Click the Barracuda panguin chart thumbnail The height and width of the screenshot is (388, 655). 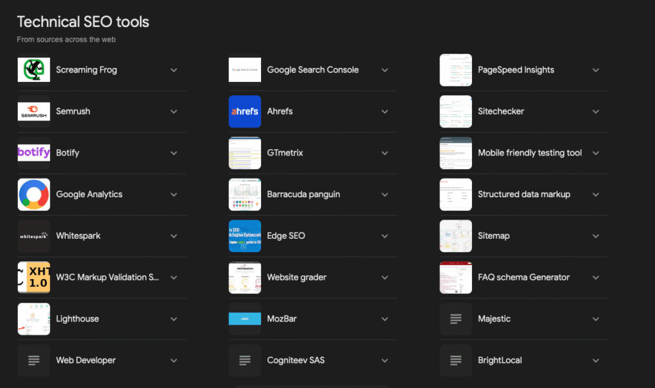[245, 195]
